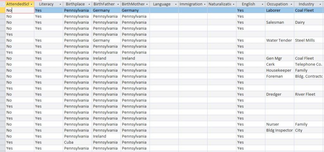This screenshot has height=152, width=324.
Task: Click the row selector for the Laborer record
Action: [x=3, y=10]
